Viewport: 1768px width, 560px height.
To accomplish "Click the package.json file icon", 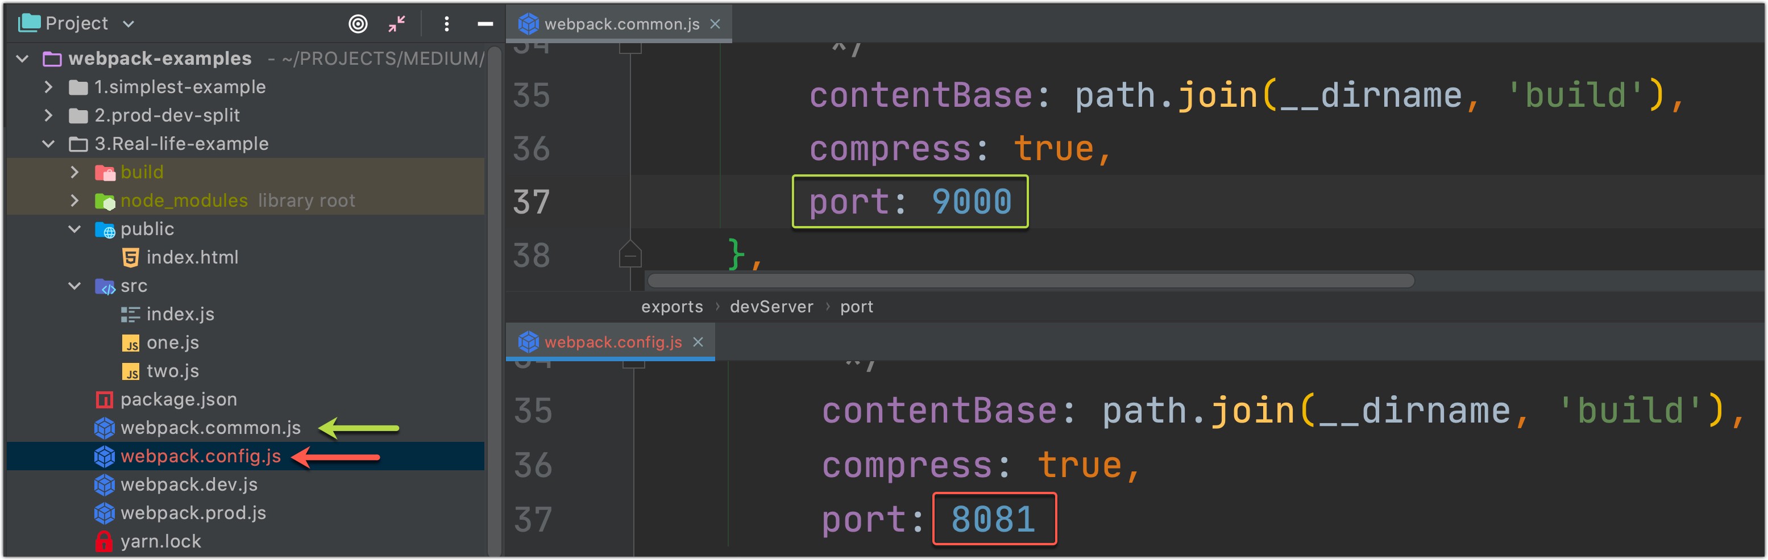I will (105, 400).
